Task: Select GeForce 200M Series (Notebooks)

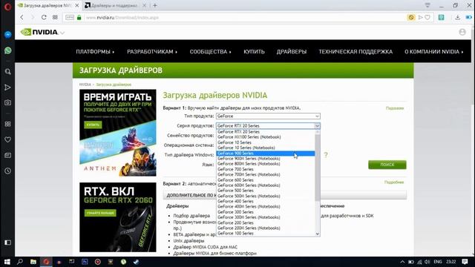Action: pyautogui.click(x=266, y=228)
